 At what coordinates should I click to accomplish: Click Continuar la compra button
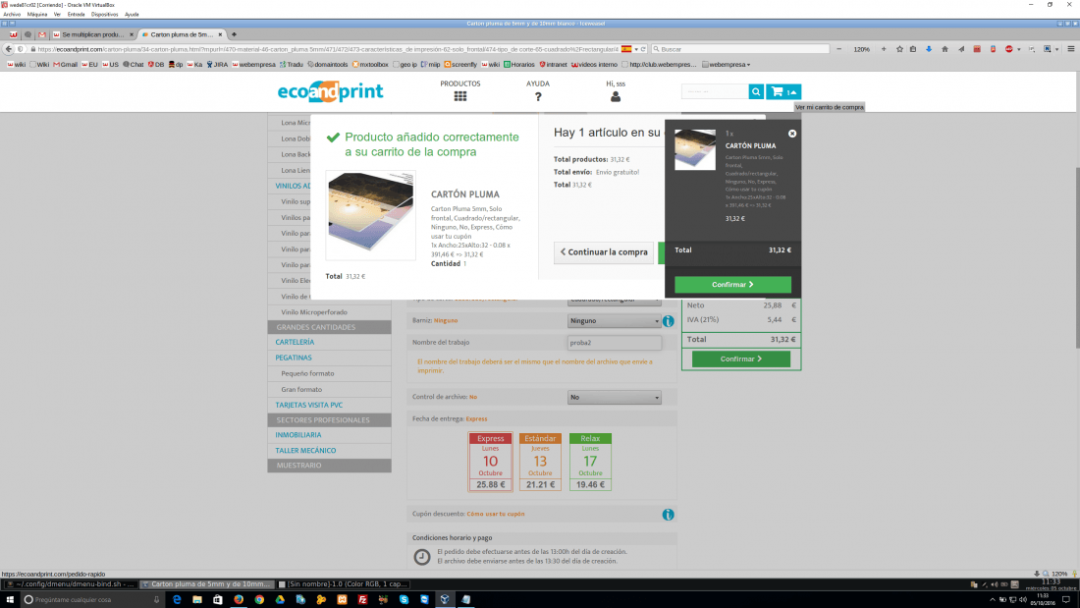(x=604, y=252)
